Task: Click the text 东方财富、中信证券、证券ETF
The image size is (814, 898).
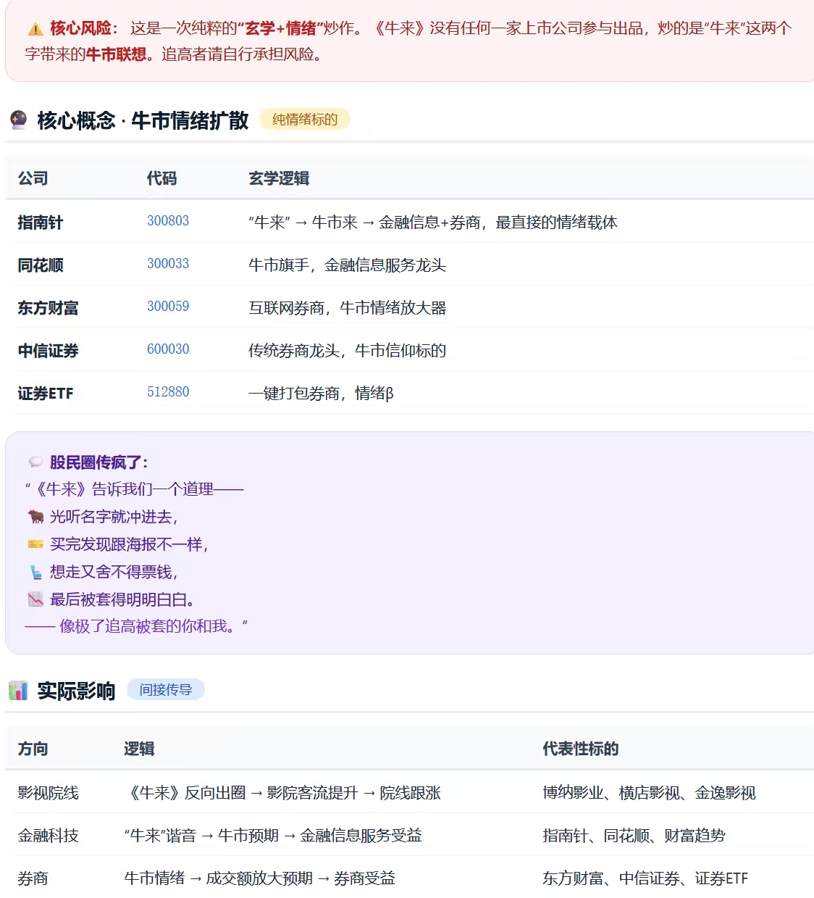Action: 645,878
